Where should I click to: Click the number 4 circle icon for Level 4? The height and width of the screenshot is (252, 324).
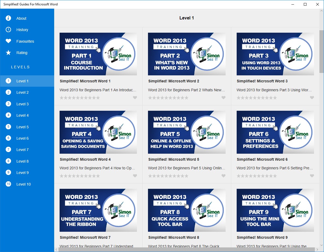(x=8, y=115)
